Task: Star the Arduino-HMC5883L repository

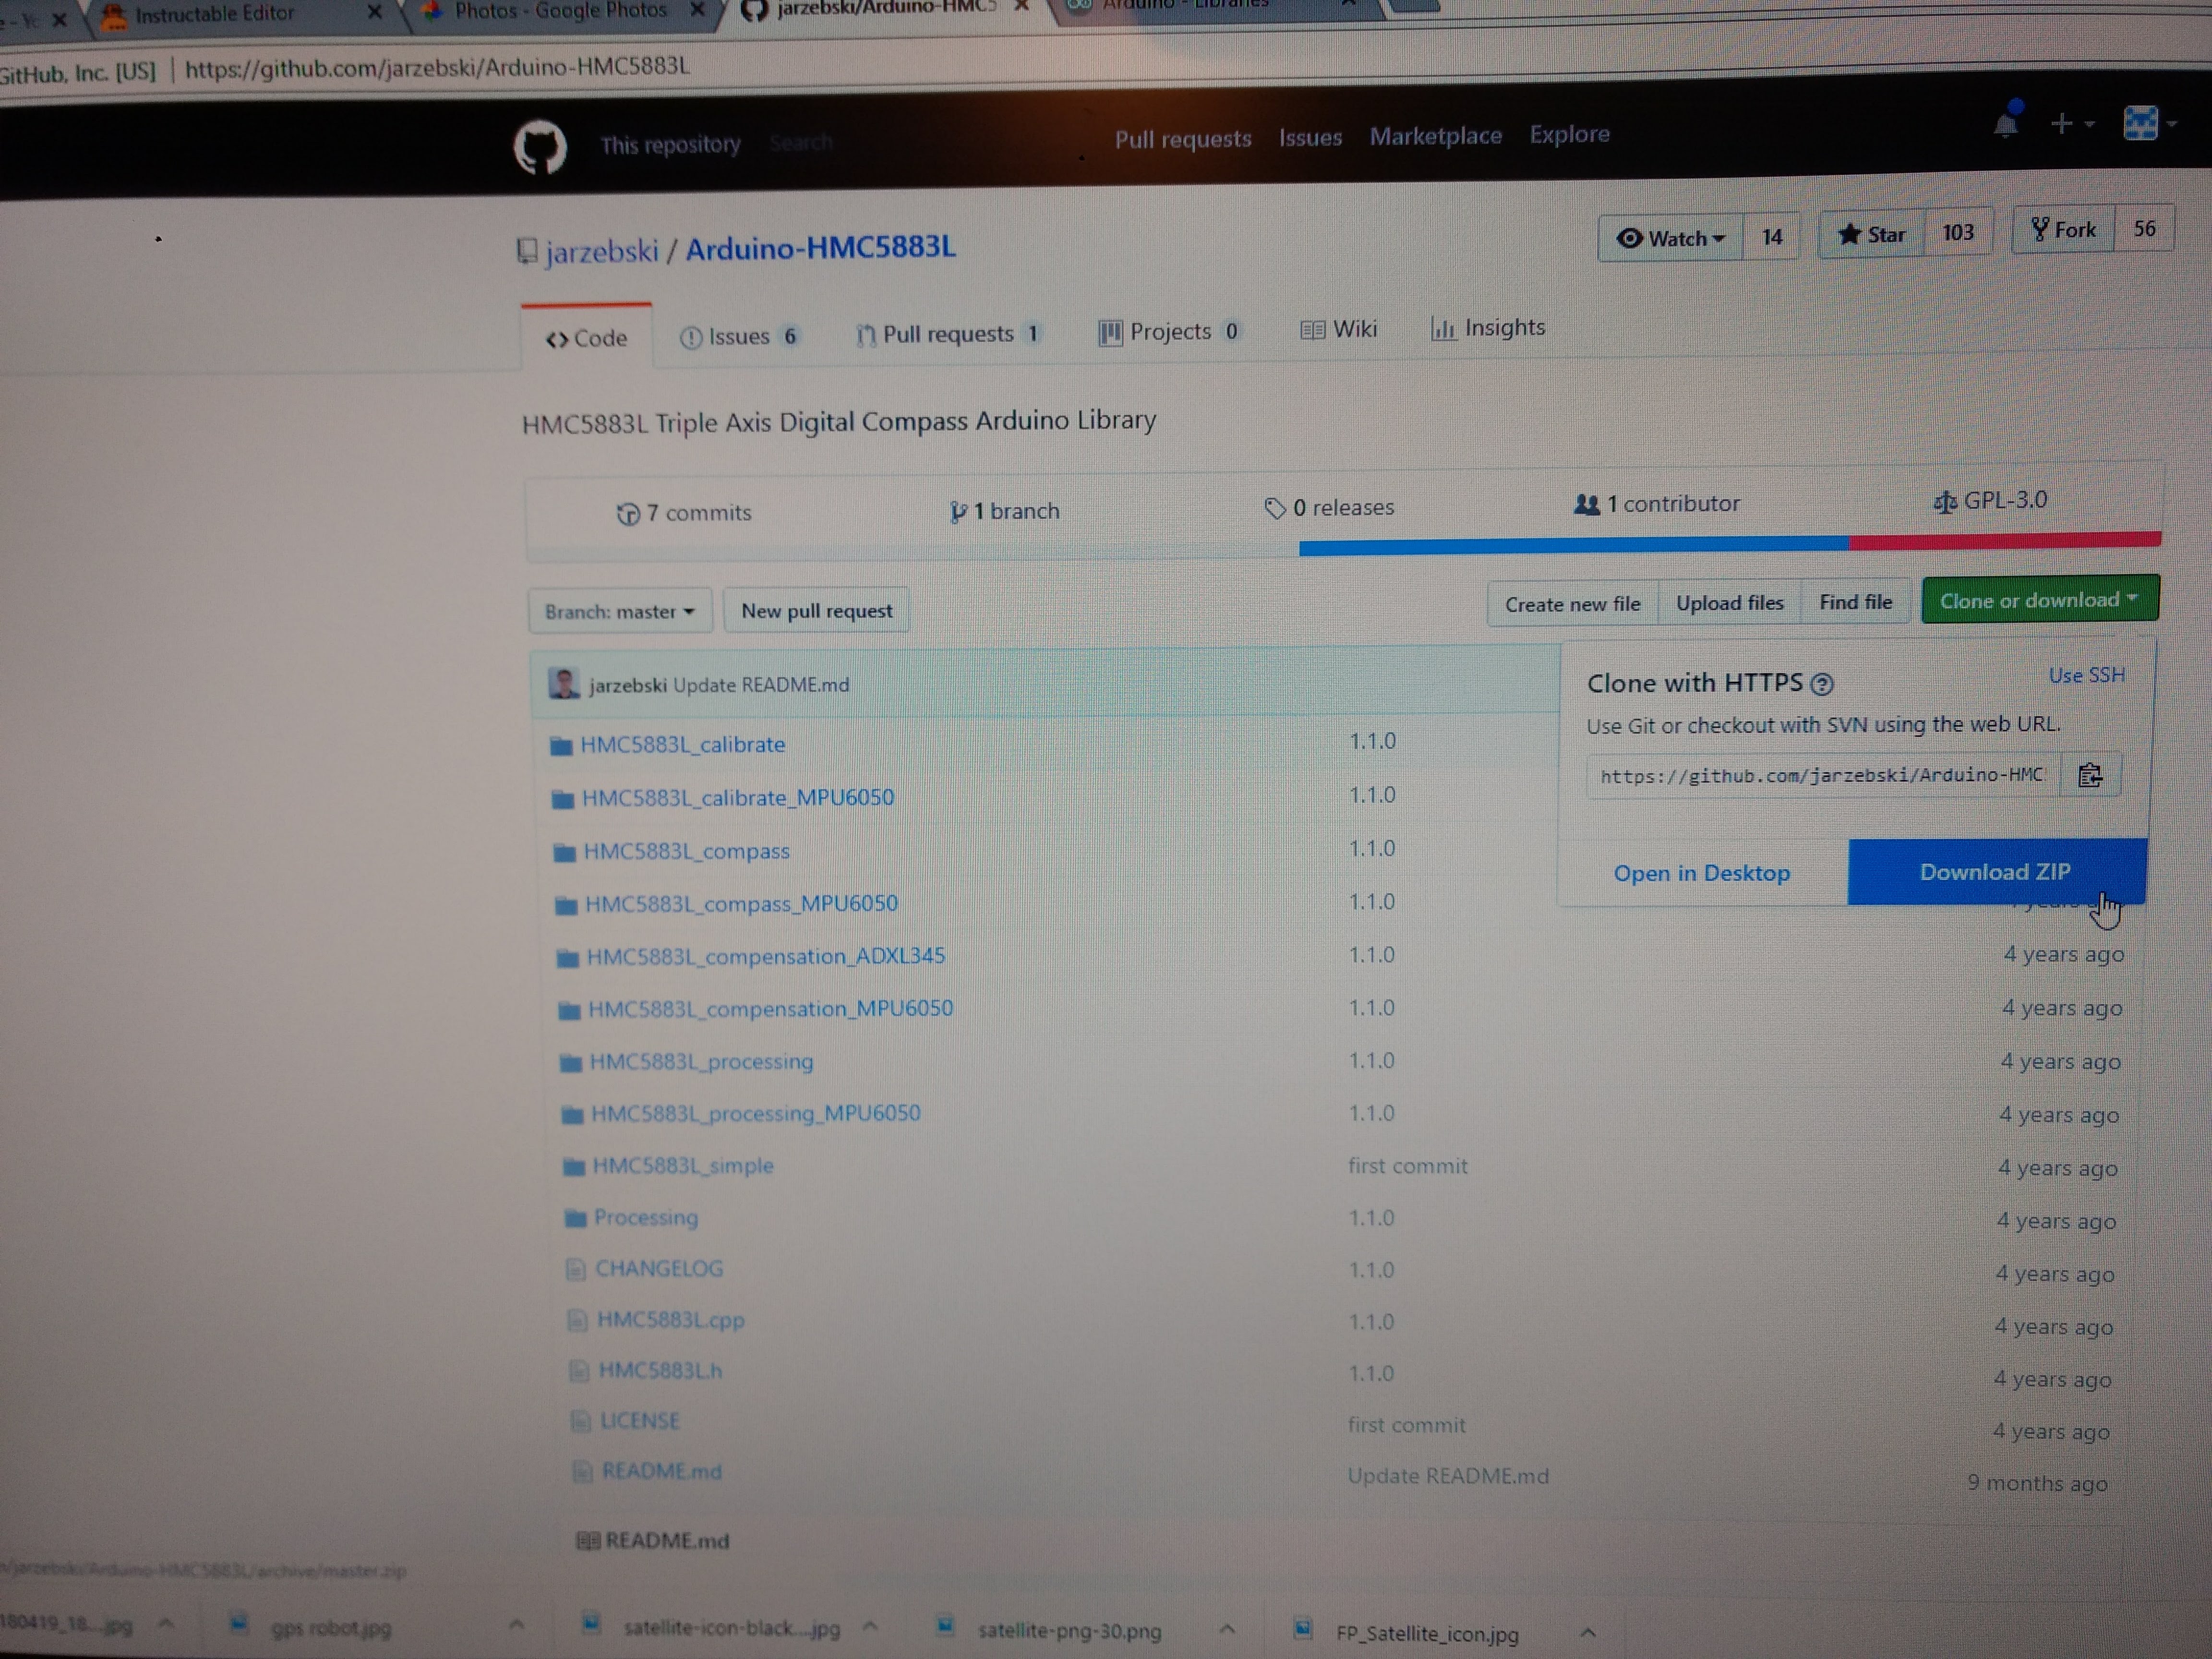Action: click(1871, 235)
